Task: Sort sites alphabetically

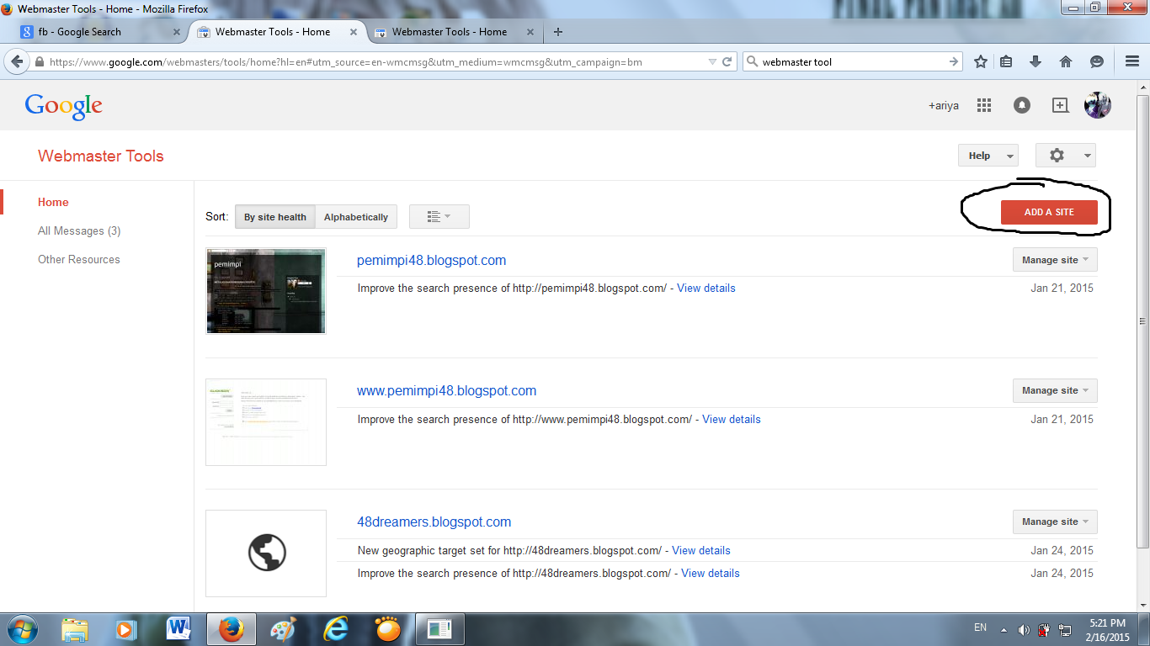Action: [x=356, y=217]
